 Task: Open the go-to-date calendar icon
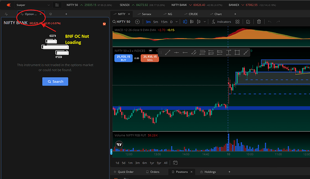(175, 162)
